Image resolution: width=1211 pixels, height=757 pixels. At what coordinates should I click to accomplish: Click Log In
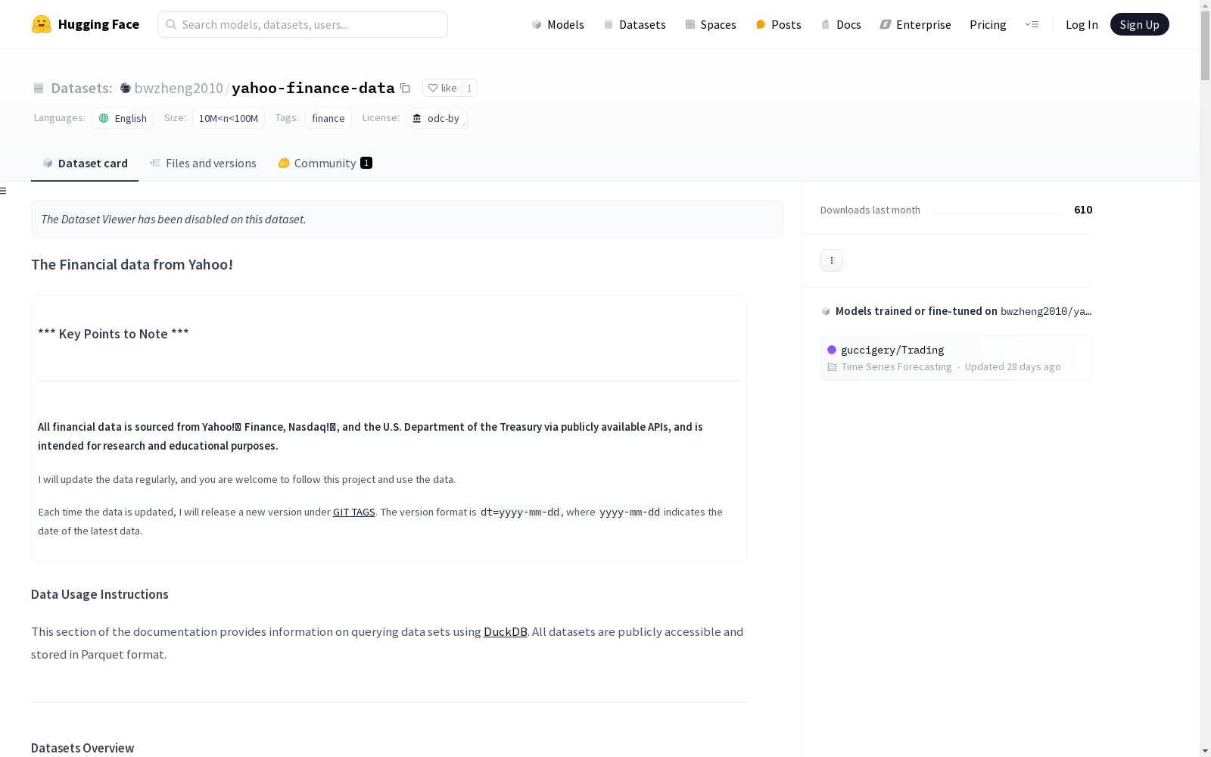coord(1082,24)
